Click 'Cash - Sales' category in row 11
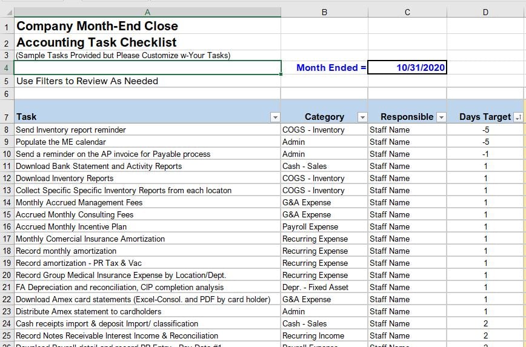This screenshot has height=347, width=526. 324,166
